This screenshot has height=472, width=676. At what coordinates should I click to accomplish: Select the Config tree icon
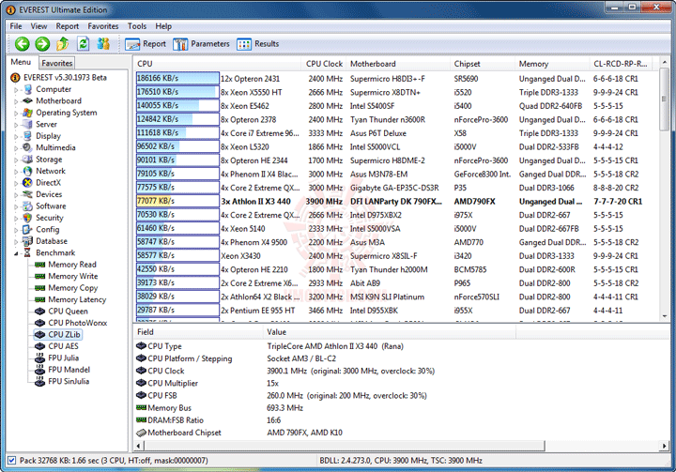click(x=28, y=229)
